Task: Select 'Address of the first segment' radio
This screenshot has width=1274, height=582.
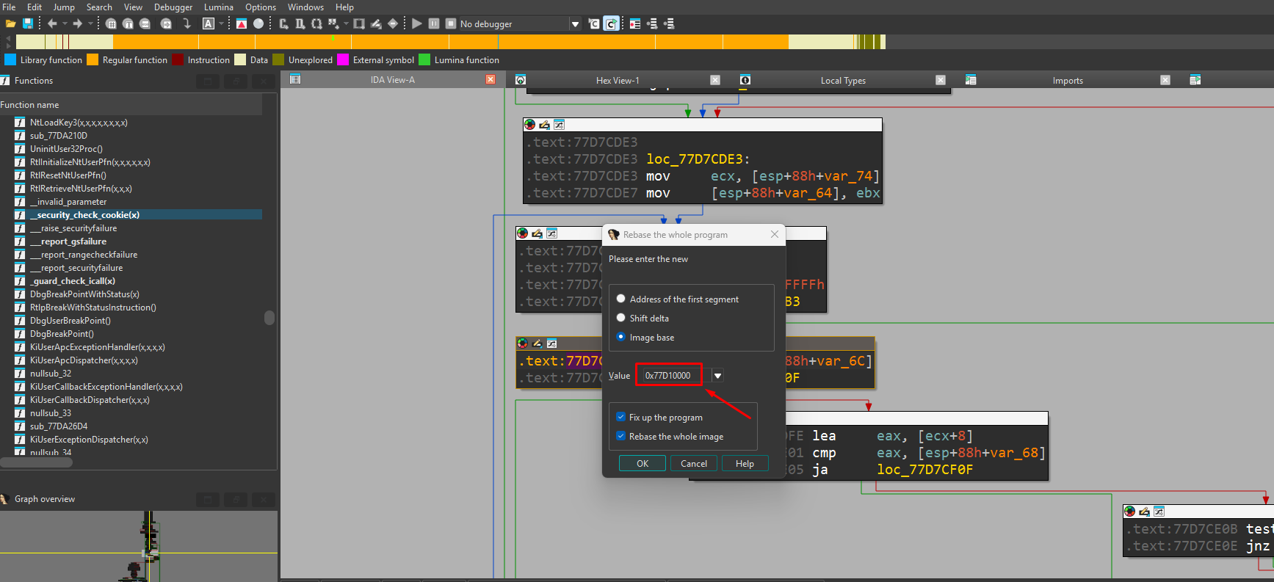Action: click(621, 299)
